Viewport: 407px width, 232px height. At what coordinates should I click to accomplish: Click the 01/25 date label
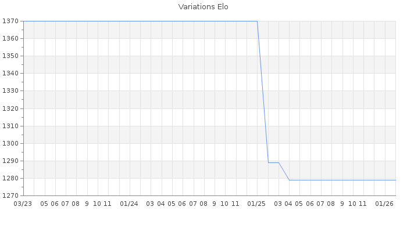256,204
